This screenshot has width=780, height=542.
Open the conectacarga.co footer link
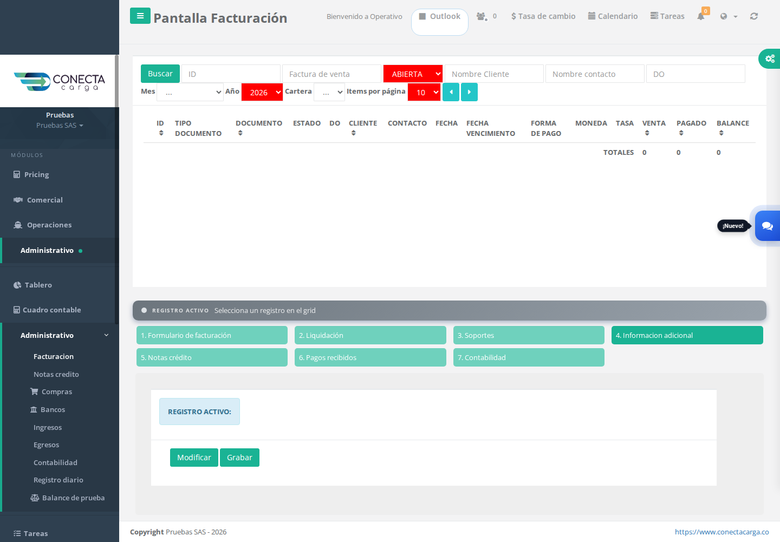[x=722, y=532]
